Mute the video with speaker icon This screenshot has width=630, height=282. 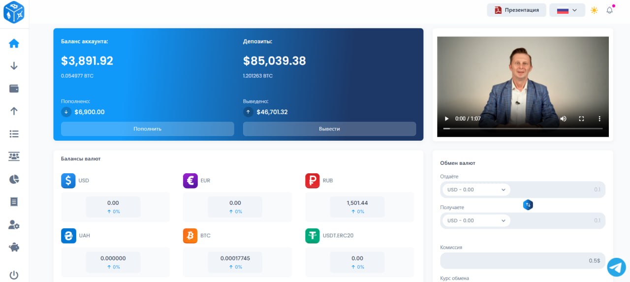pyautogui.click(x=563, y=119)
